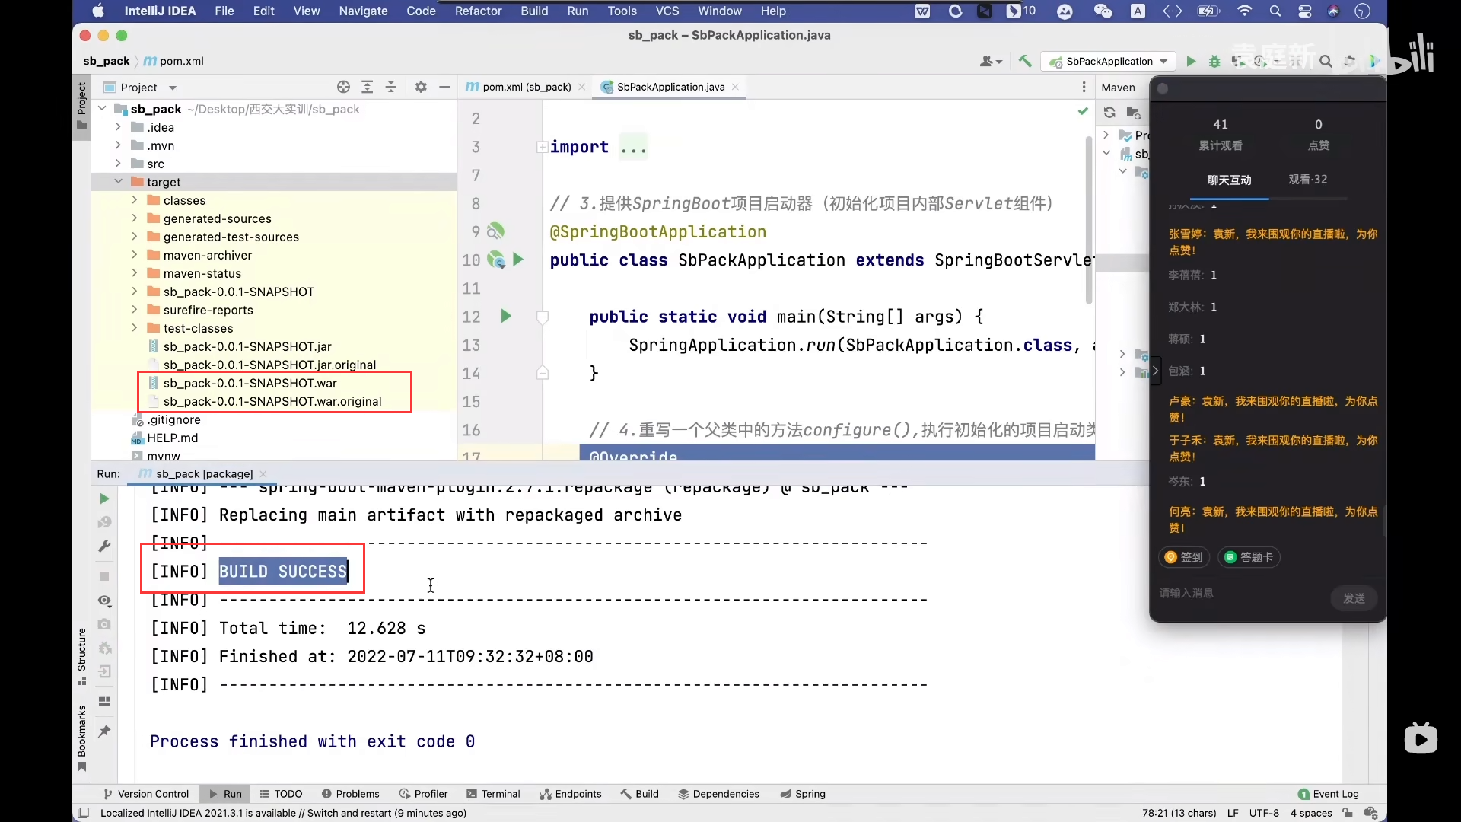Screen dimensions: 1461x822
Task: Expand the .idea folder
Action: 118,127
